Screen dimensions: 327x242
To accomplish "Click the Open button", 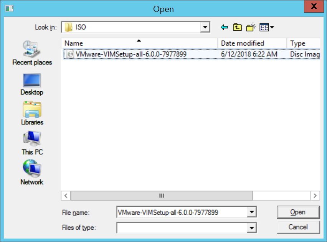I will pyautogui.click(x=298, y=212).
